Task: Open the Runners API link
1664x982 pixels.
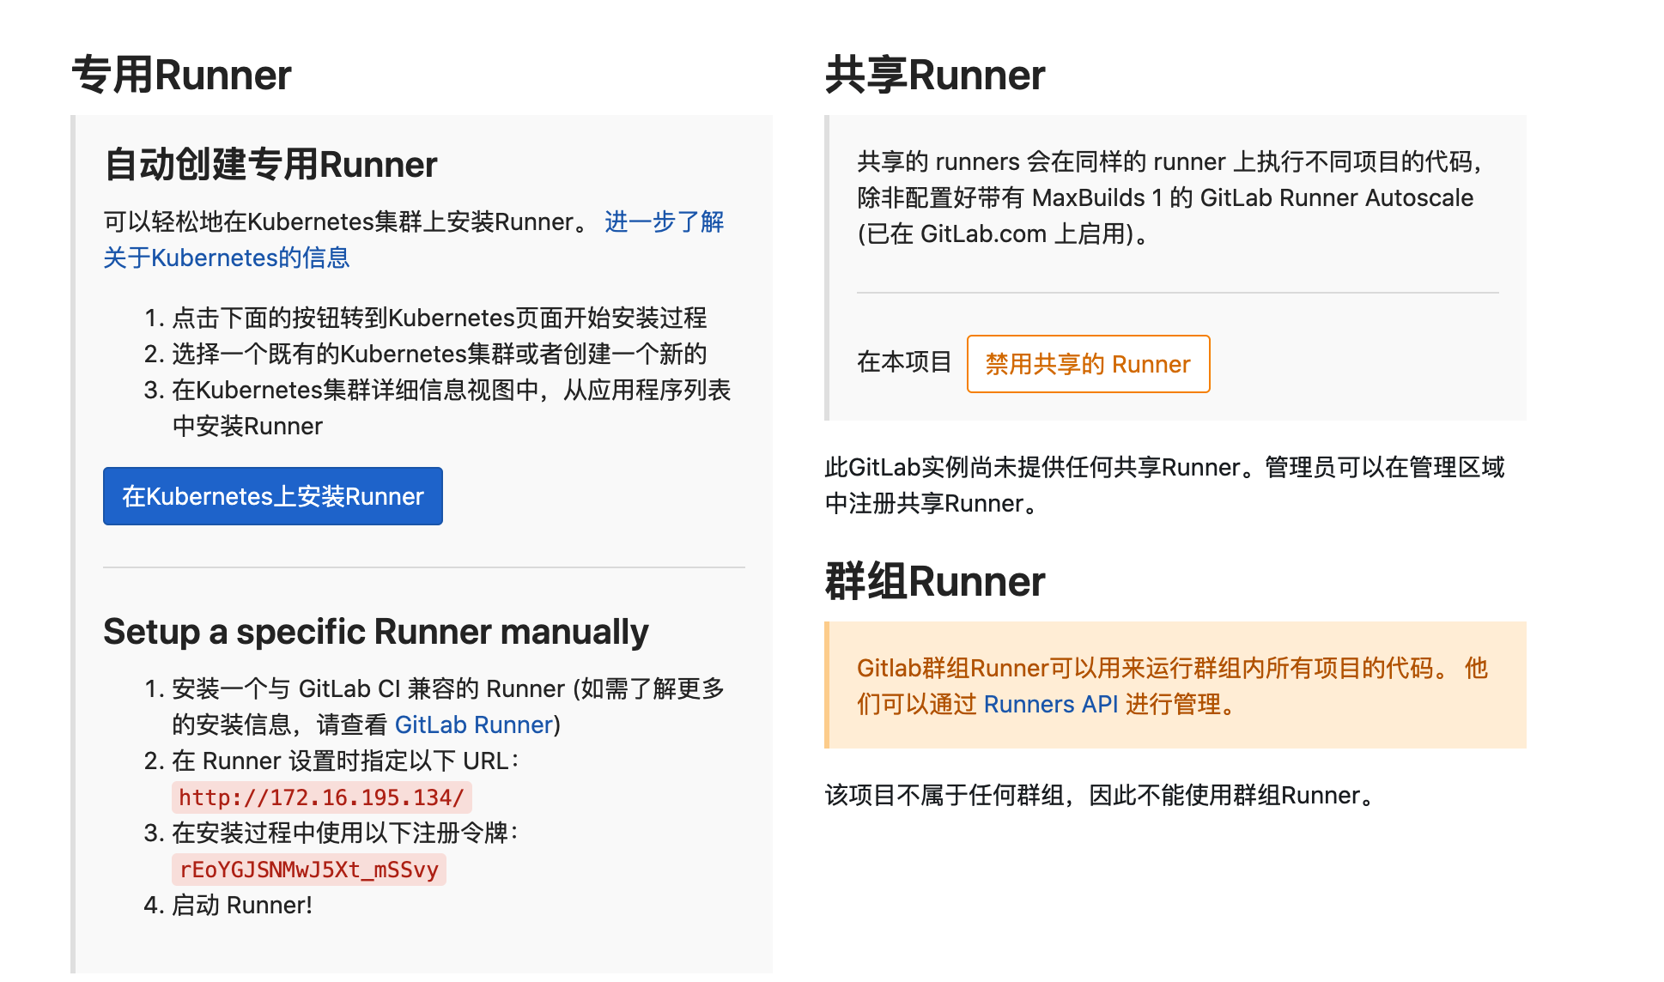Action: pos(1050,704)
